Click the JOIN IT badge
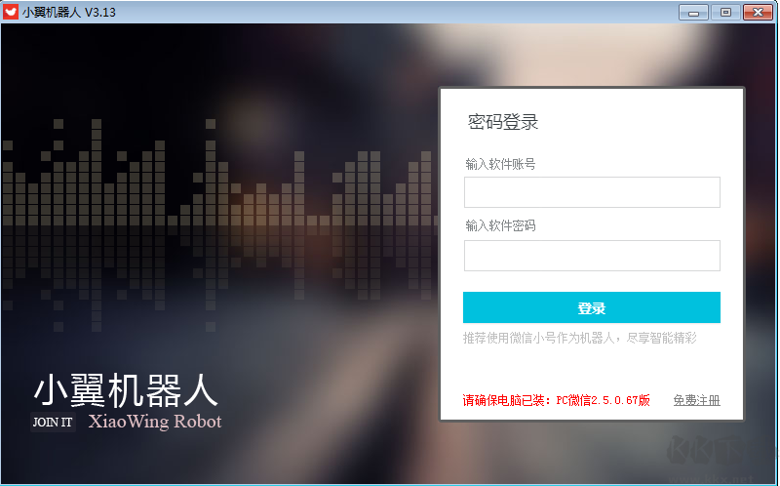 [53, 423]
